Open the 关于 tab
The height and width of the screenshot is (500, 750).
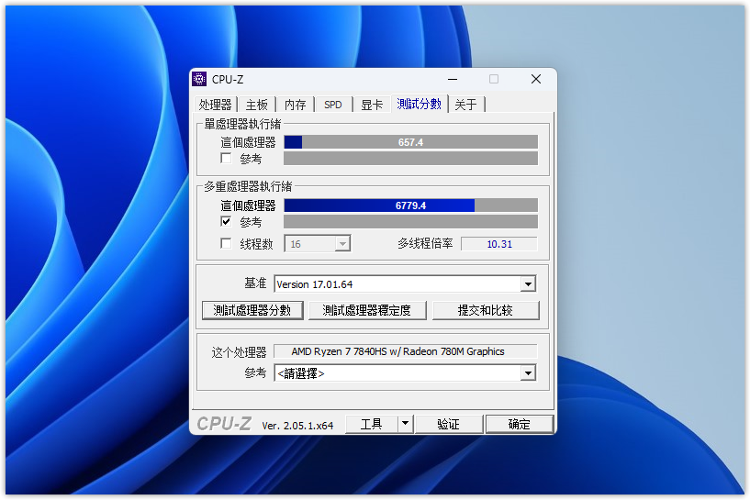tap(465, 105)
